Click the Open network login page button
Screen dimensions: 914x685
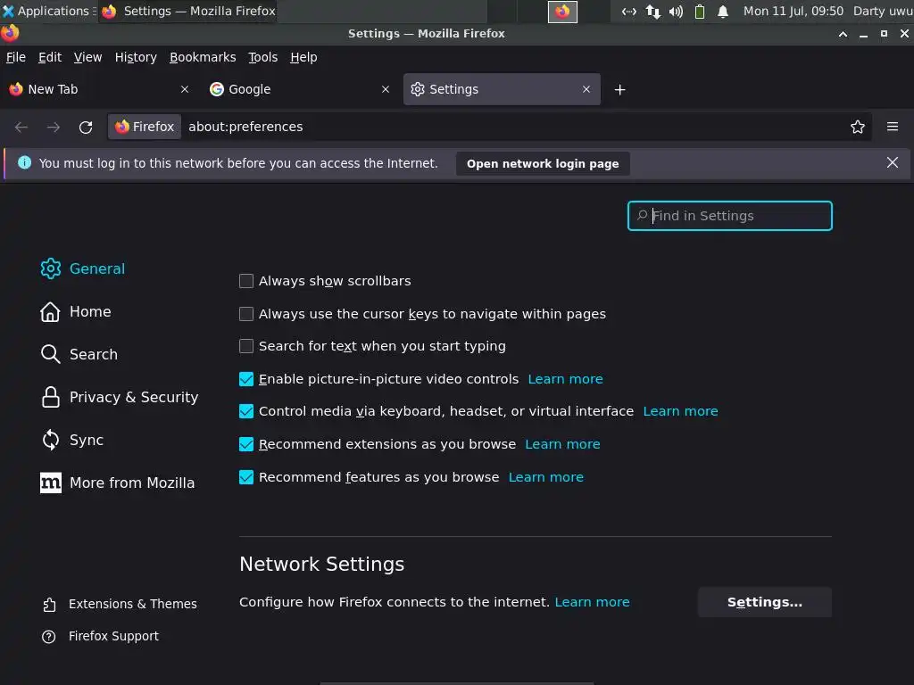coord(543,164)
